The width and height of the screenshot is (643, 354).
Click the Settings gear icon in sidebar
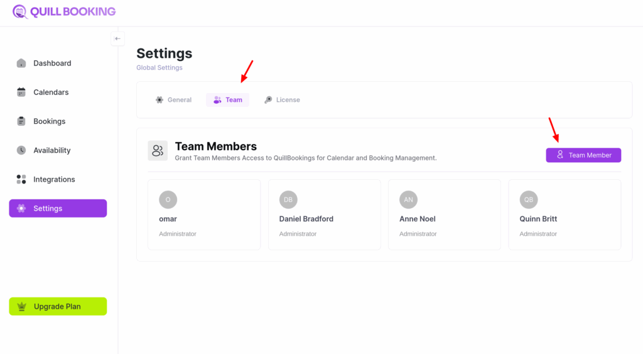pos(21,209)
